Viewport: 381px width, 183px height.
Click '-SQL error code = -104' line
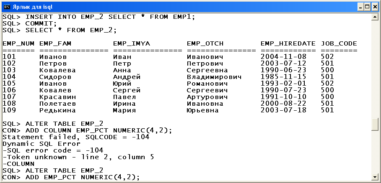(x=53, y=150)
